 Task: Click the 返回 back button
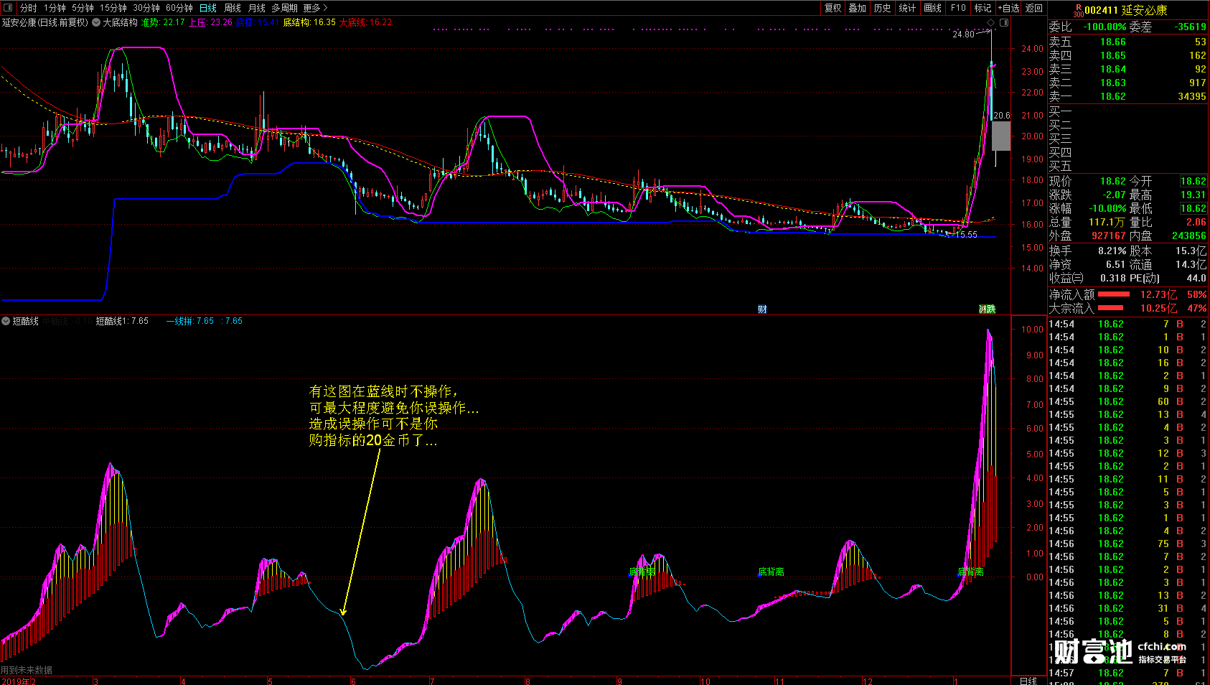(x=1034, y=8)
